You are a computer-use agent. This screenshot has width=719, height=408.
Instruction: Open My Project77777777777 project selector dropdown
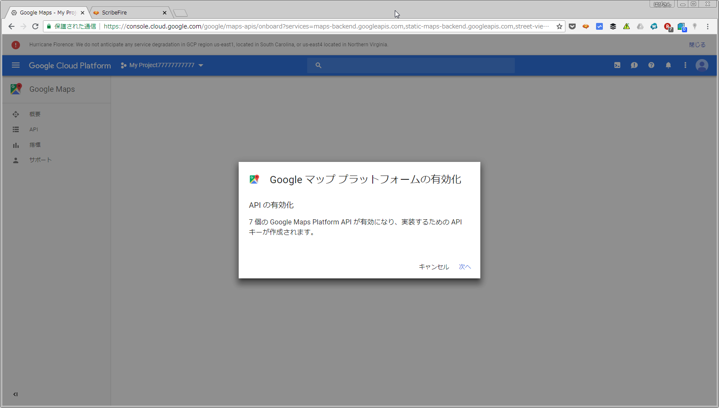[x=162, y=65]
